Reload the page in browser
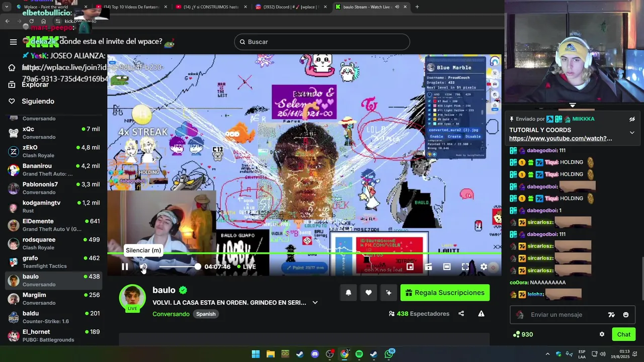644x362 pixels. pyautogui.click(x=31, y=21)
